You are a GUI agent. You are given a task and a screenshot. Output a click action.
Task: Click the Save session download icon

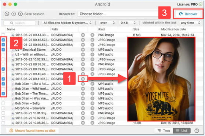21,14
